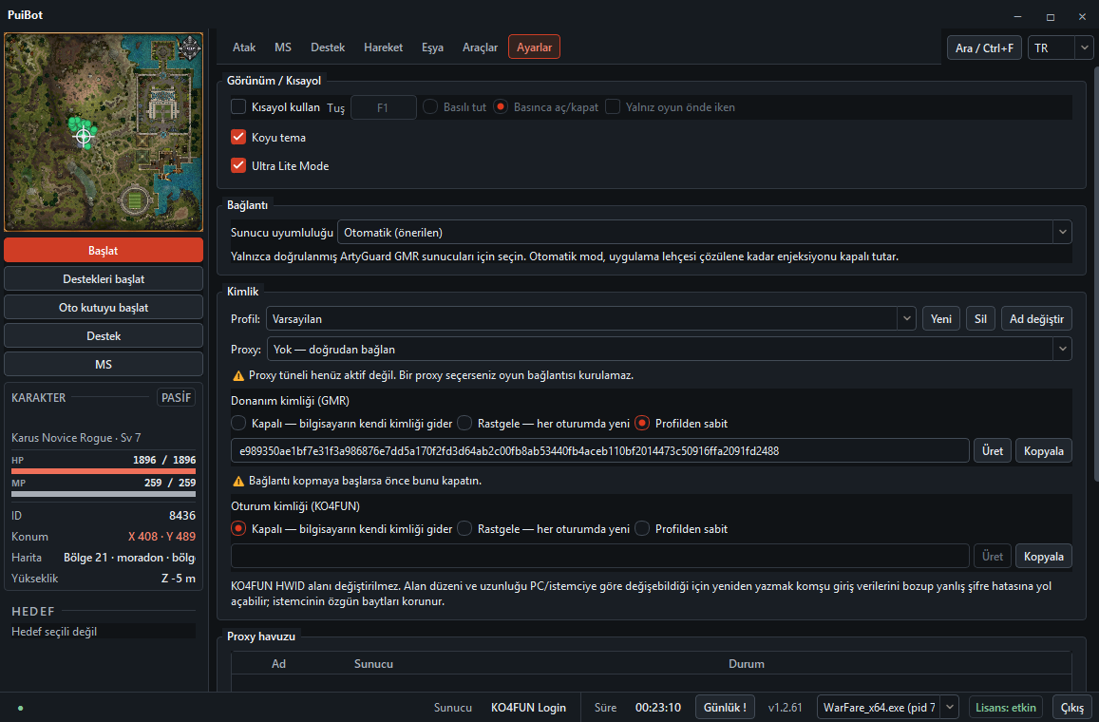Click the red Başlat button
Image resolution: width=1099 pixels, height=722 pixels.
coord(104,250)
